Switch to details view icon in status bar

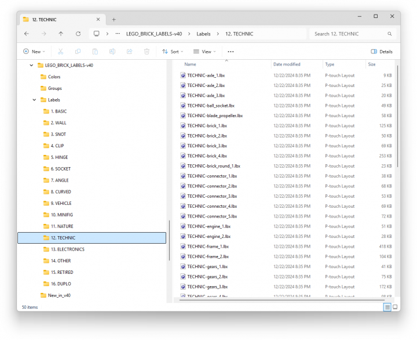(386, 307)
